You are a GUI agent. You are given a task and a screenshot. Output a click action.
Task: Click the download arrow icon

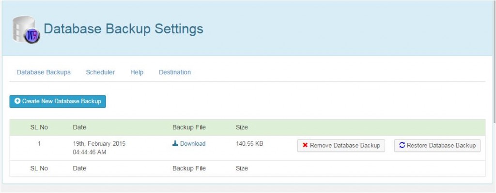point(175,144)
